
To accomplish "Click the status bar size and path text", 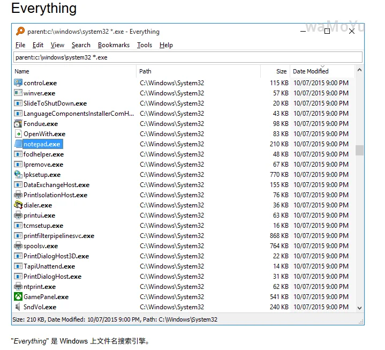I will point(115,319).
